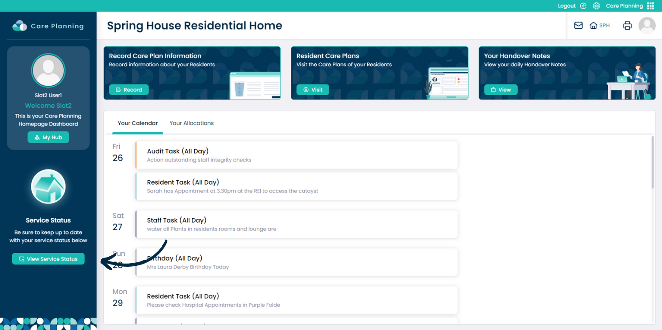Open the SPH home icon
Viewport: 662px width, 330px height.
[593, 25]
